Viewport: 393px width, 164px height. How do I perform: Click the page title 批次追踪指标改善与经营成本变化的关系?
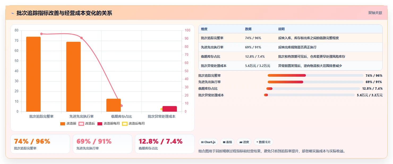[x=64, y=13]
